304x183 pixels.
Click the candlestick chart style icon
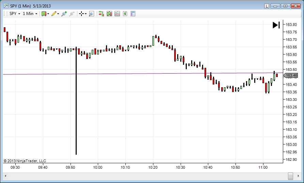pyautogui.click(x=44, y=14)
